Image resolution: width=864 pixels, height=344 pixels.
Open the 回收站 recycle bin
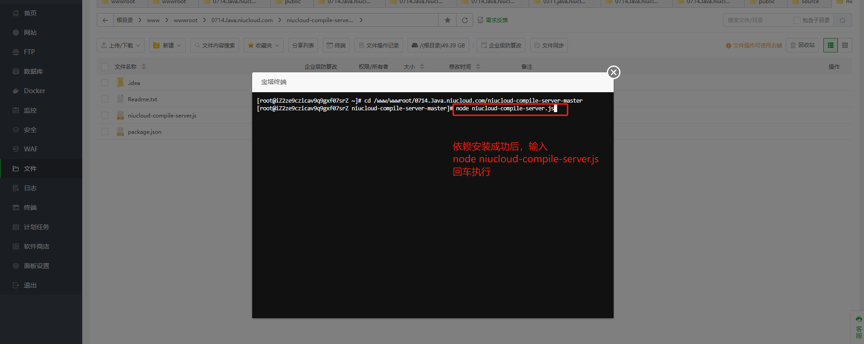point(802,45)
